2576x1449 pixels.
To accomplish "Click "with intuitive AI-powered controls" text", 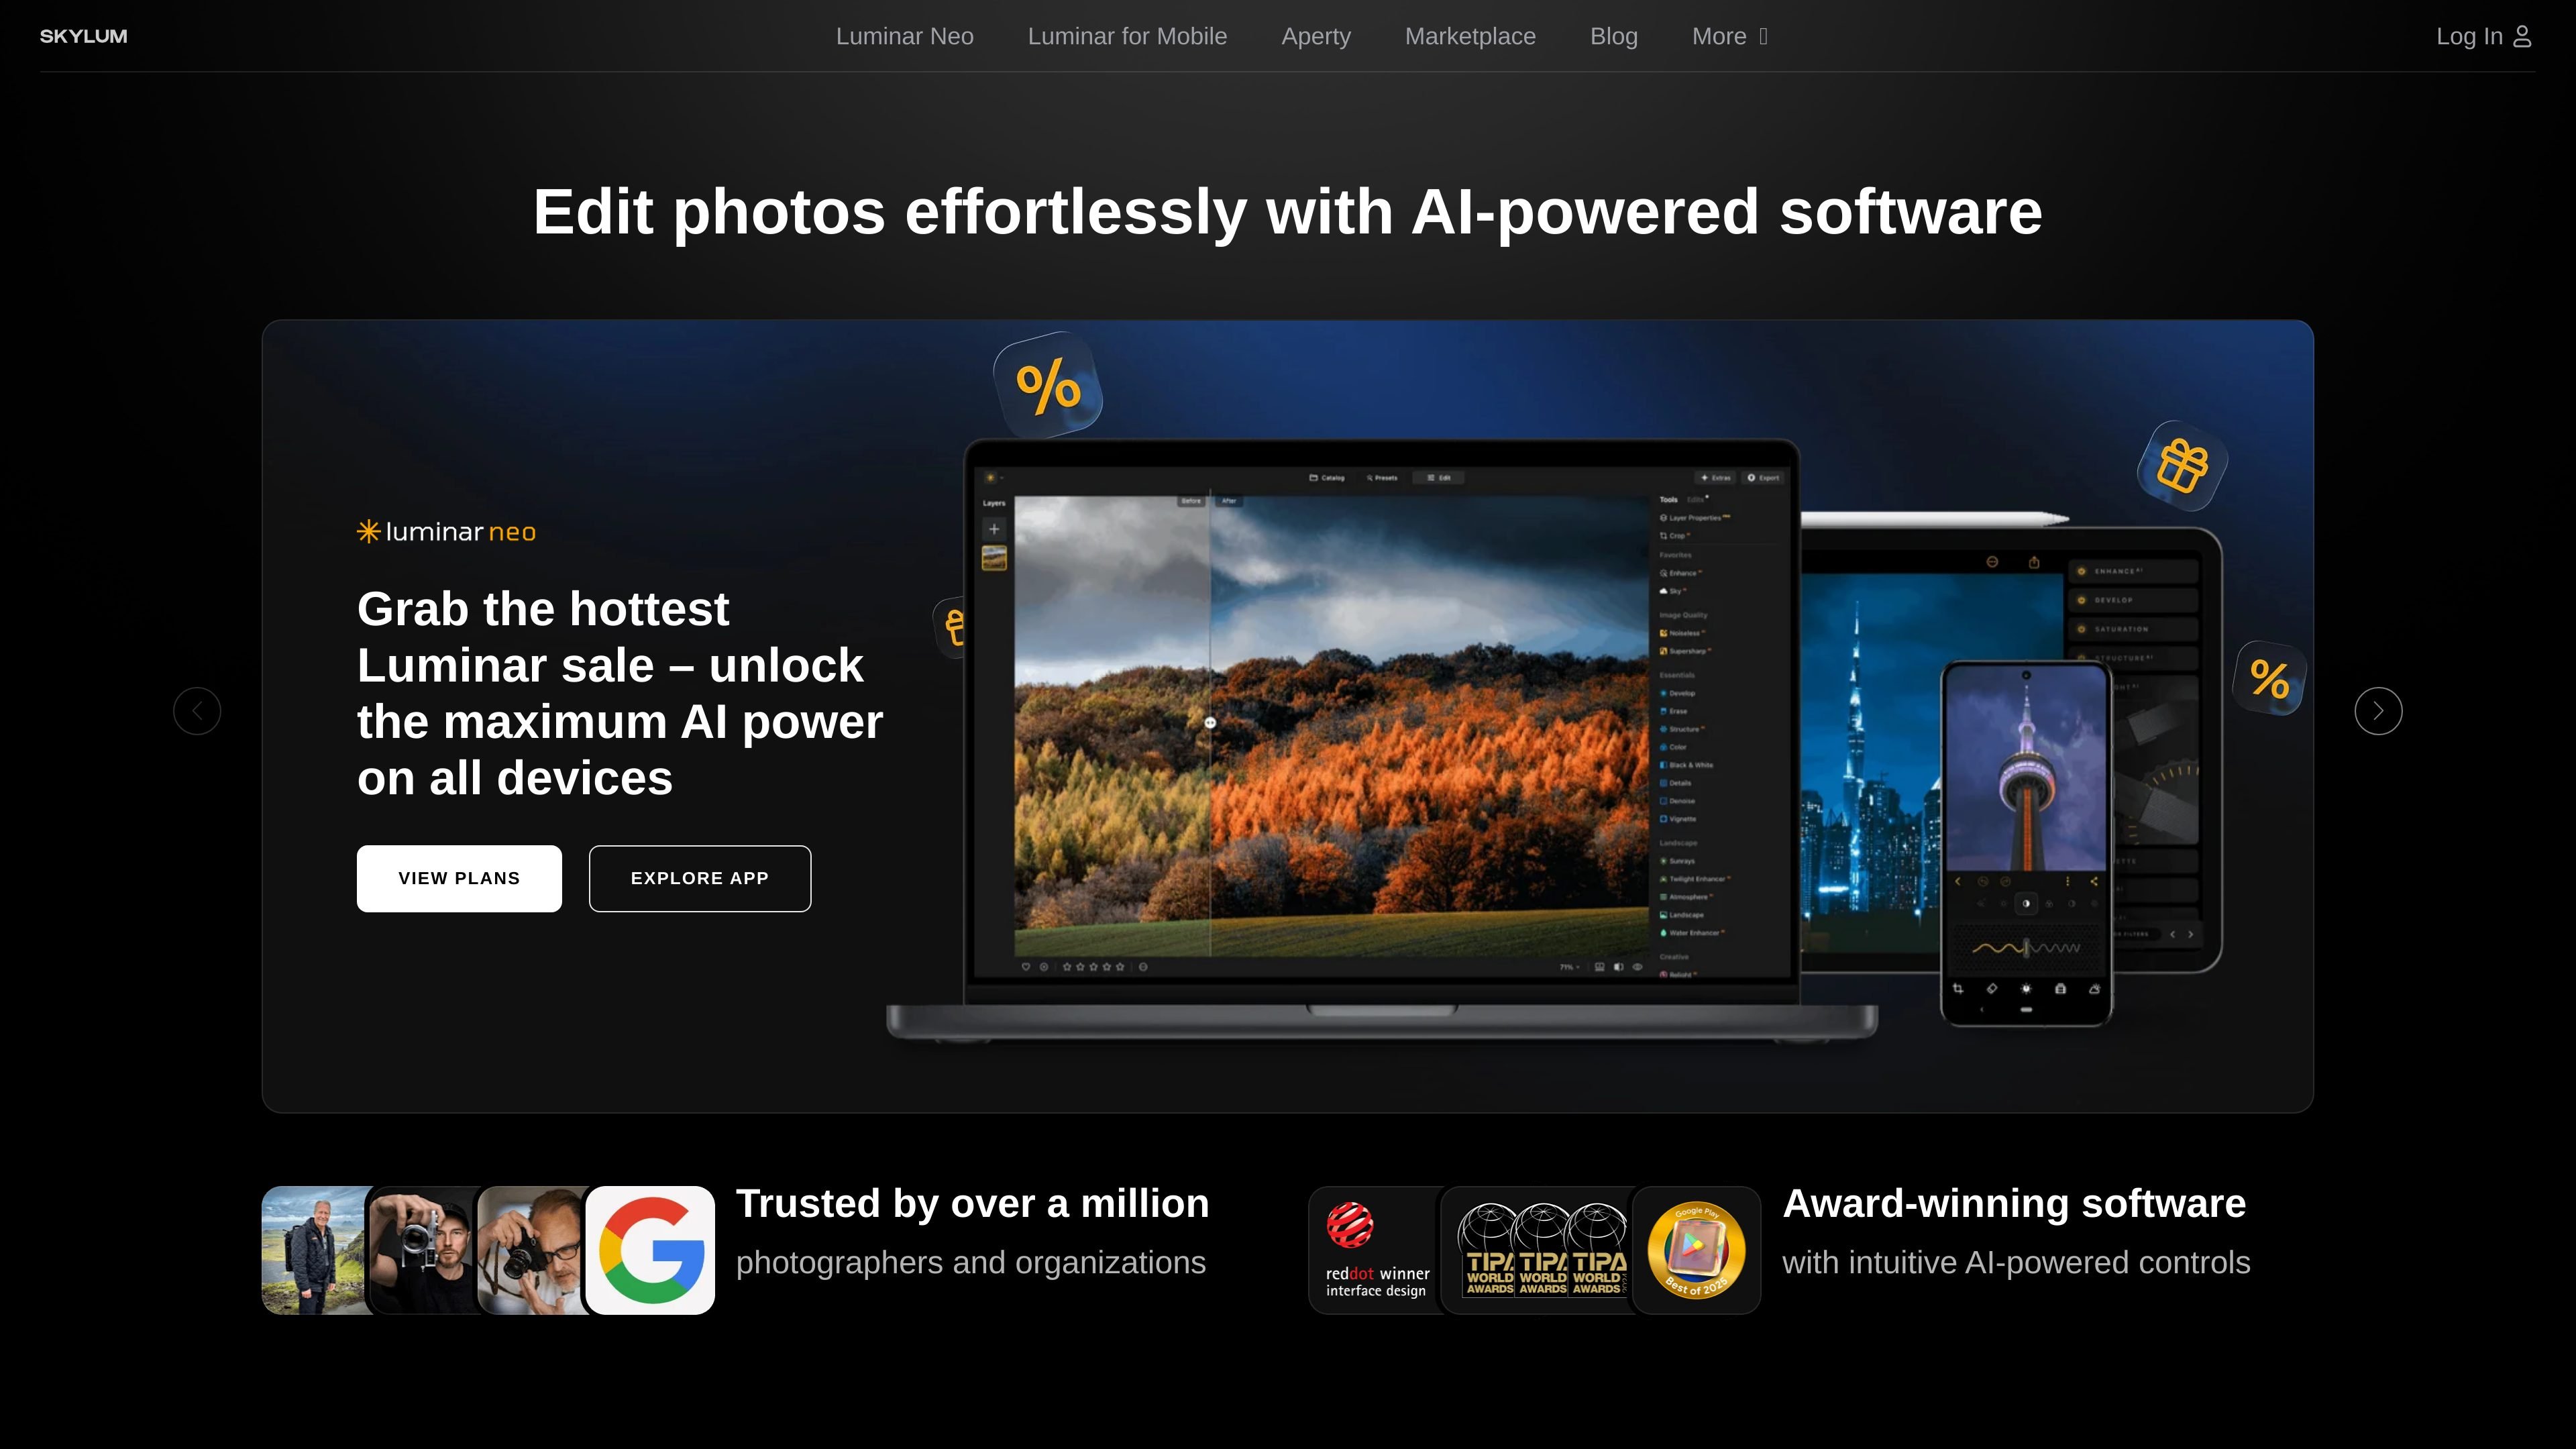I will coord(2016,1263).
